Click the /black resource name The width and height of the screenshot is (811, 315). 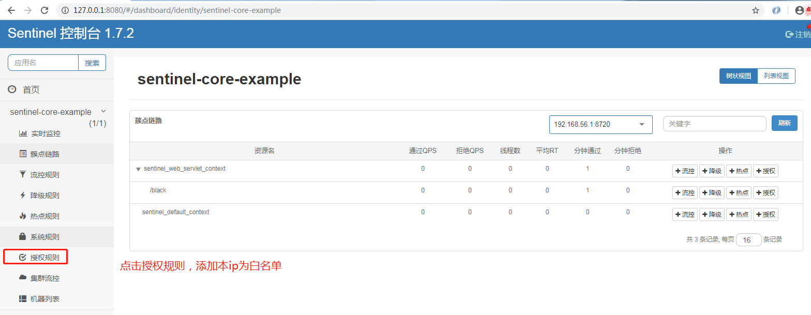158,190
